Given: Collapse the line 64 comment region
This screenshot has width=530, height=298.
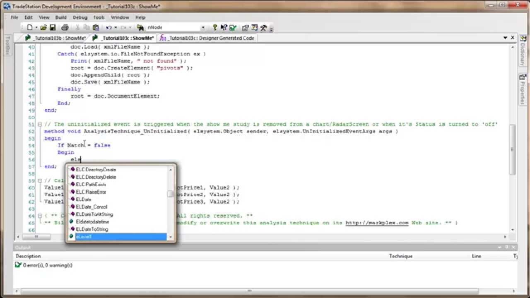Looking at the screenshot, I should click(x=40, y=216).
